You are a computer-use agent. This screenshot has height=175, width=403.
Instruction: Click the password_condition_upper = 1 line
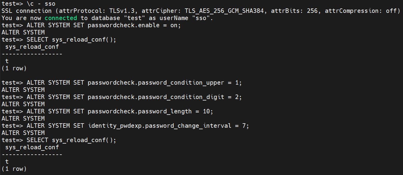point(122,83)
